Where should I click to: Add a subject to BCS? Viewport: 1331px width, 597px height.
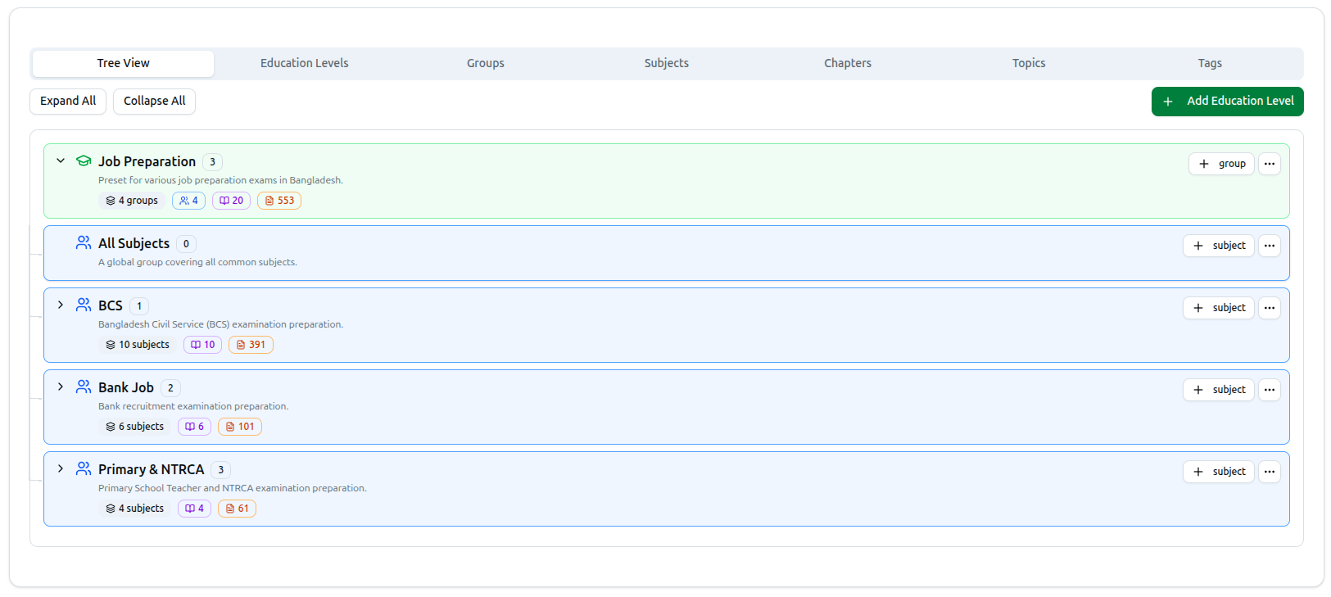[x=1219, y=308]
